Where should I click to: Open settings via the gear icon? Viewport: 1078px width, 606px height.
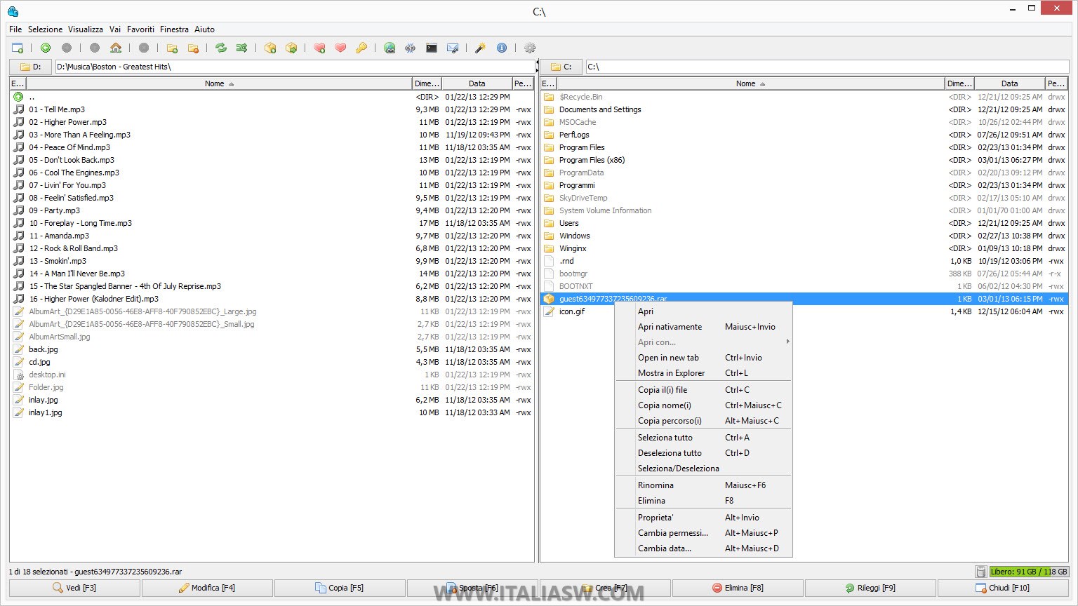[x=530, y=48]
